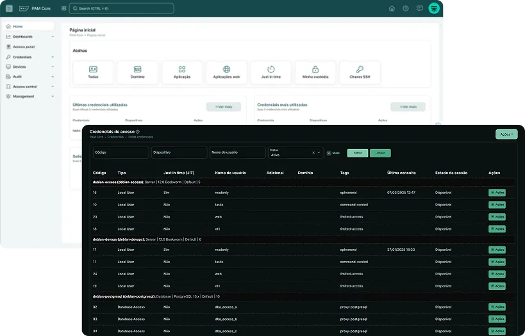
Task: Open Ações for credential 33 dba_access_b
Action: point(497,319)
